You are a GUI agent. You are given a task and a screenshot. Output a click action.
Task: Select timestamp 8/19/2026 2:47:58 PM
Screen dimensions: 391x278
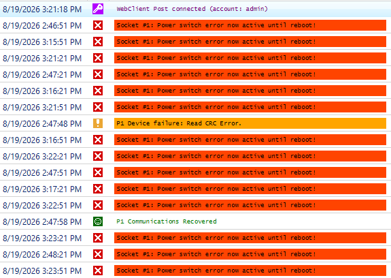coord(42,222)
